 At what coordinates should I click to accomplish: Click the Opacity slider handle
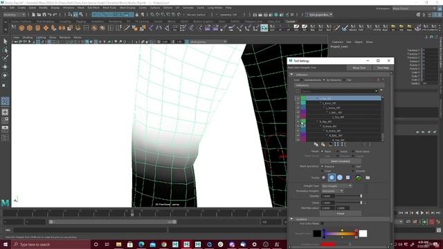pyautogui.click(x=361, y=196)
